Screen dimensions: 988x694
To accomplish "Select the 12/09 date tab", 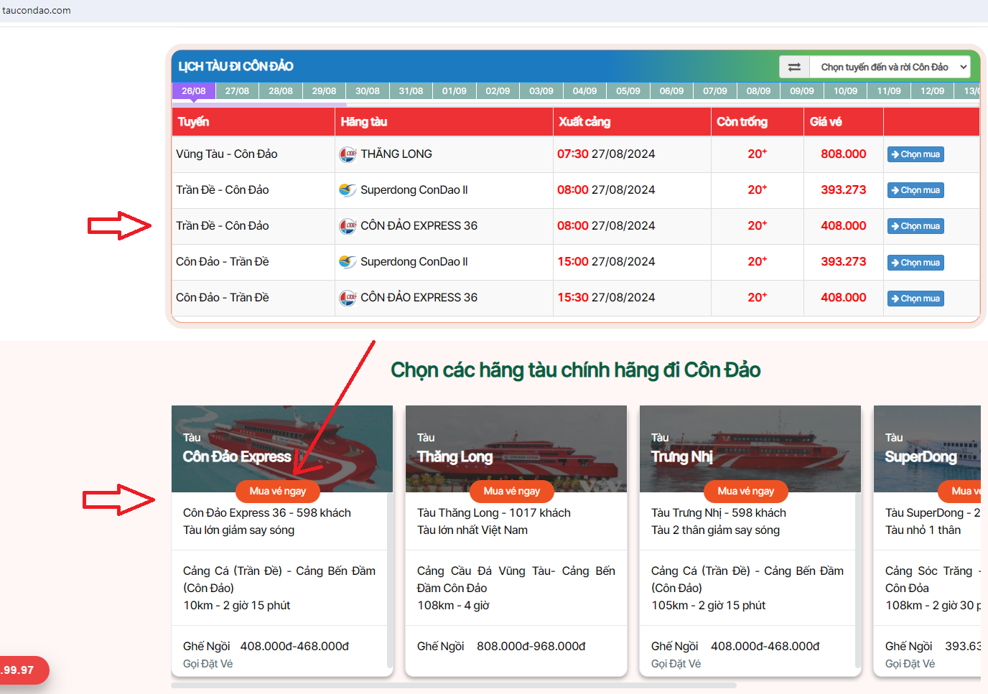I will [x=932, y=91].
